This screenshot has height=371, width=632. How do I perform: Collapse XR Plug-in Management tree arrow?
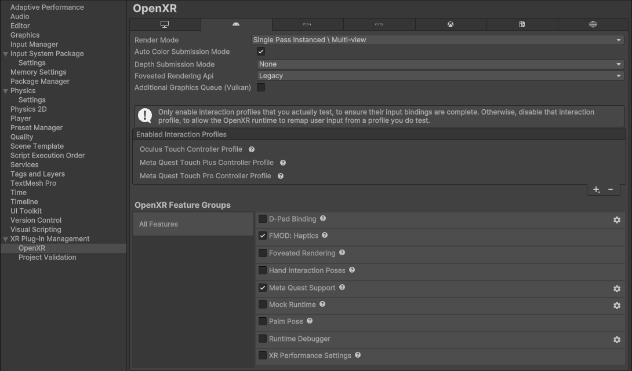(x=6, y=239)
